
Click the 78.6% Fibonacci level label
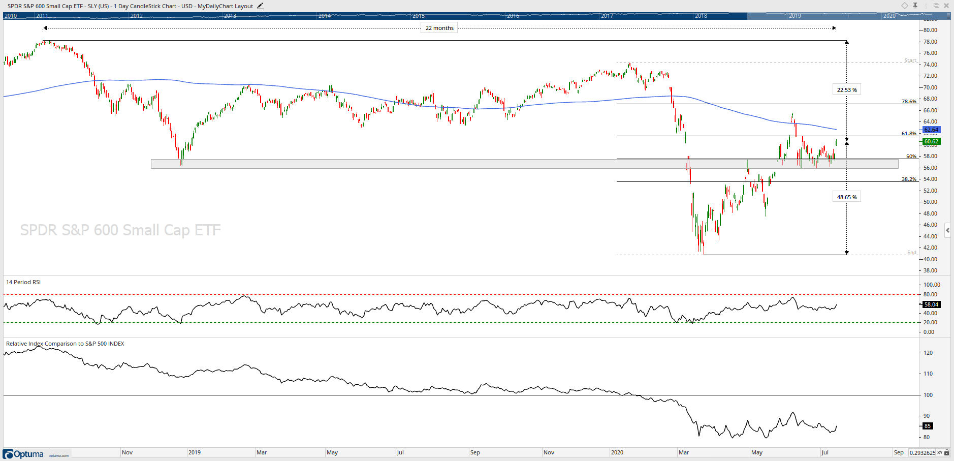click(x=909, y=102)
